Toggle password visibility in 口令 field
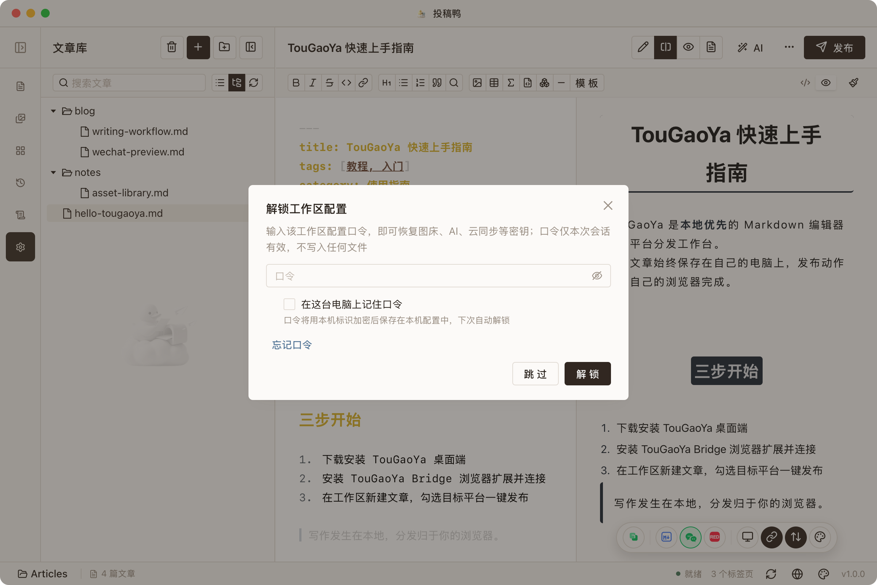Viewport: 877px width, 585px height. point(597,276)
